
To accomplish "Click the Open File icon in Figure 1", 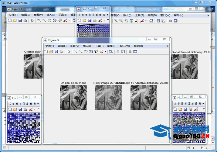I will click(15, 21).
